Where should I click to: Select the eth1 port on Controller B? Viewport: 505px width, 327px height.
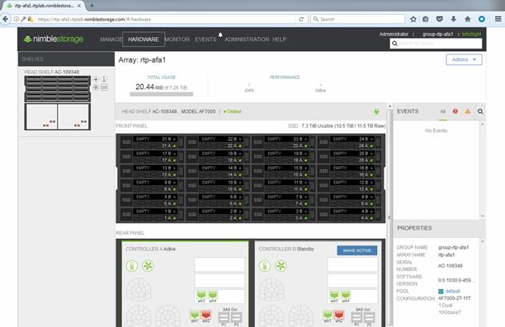tap(328, 316)
